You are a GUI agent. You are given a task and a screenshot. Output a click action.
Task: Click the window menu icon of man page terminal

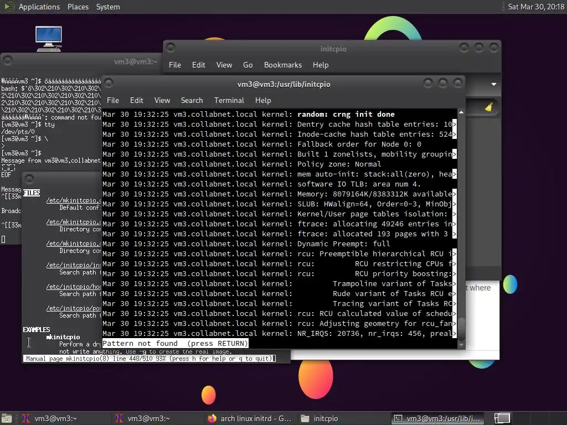coord(29,179)
